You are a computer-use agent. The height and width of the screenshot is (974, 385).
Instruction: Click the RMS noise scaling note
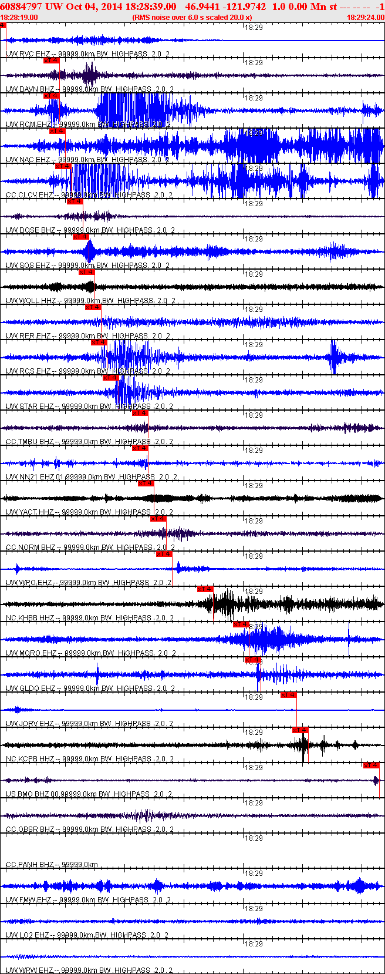coord(192,18)
